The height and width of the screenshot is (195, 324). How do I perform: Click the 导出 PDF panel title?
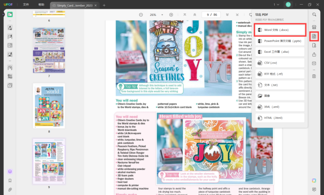click(262, 14)
